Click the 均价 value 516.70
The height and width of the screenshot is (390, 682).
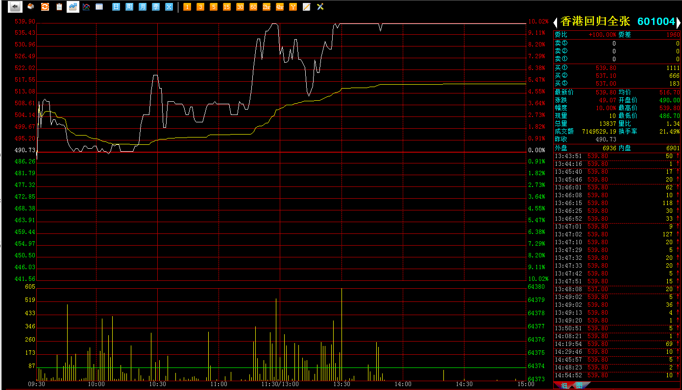click(670, 92)
